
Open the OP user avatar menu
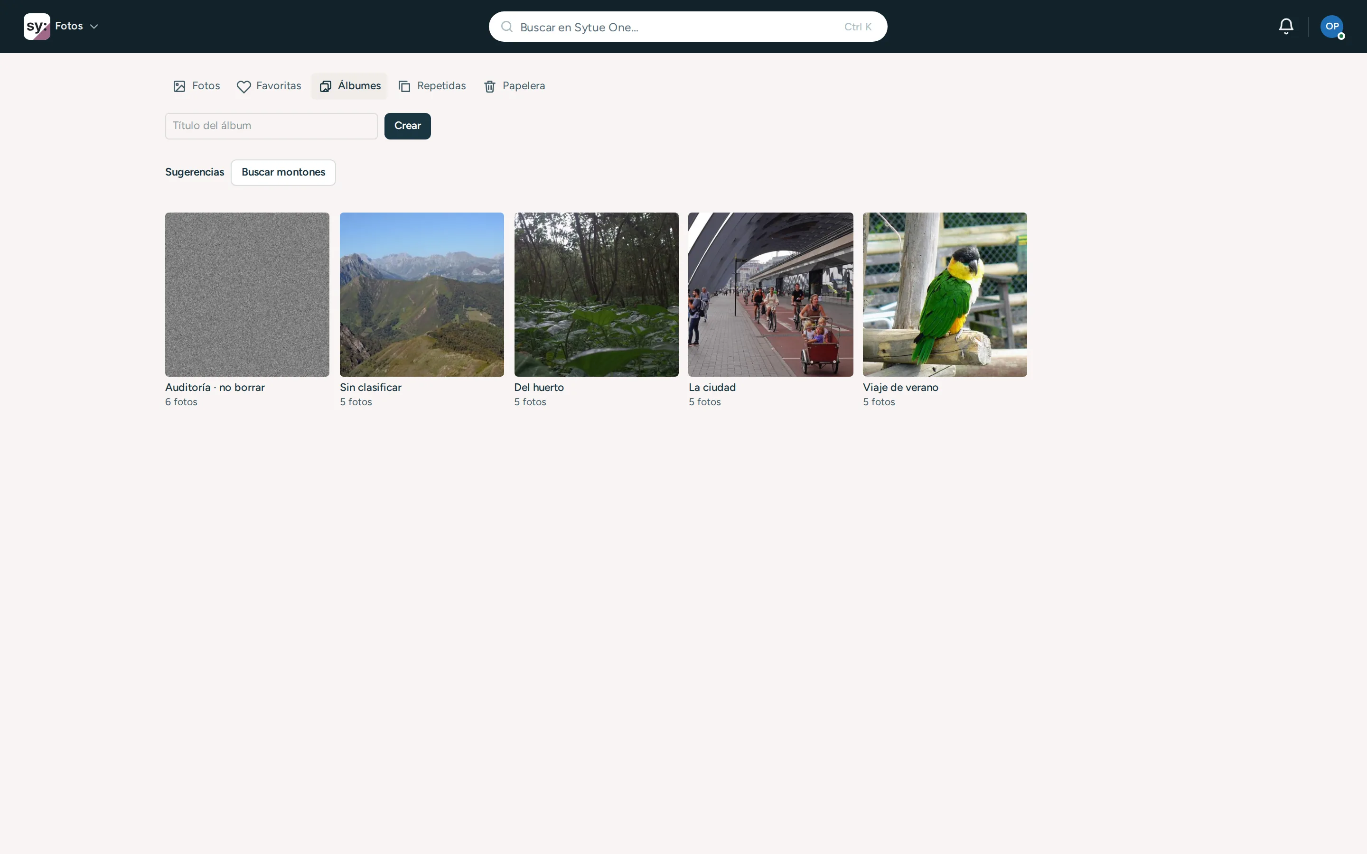(x=1332, y=27)
